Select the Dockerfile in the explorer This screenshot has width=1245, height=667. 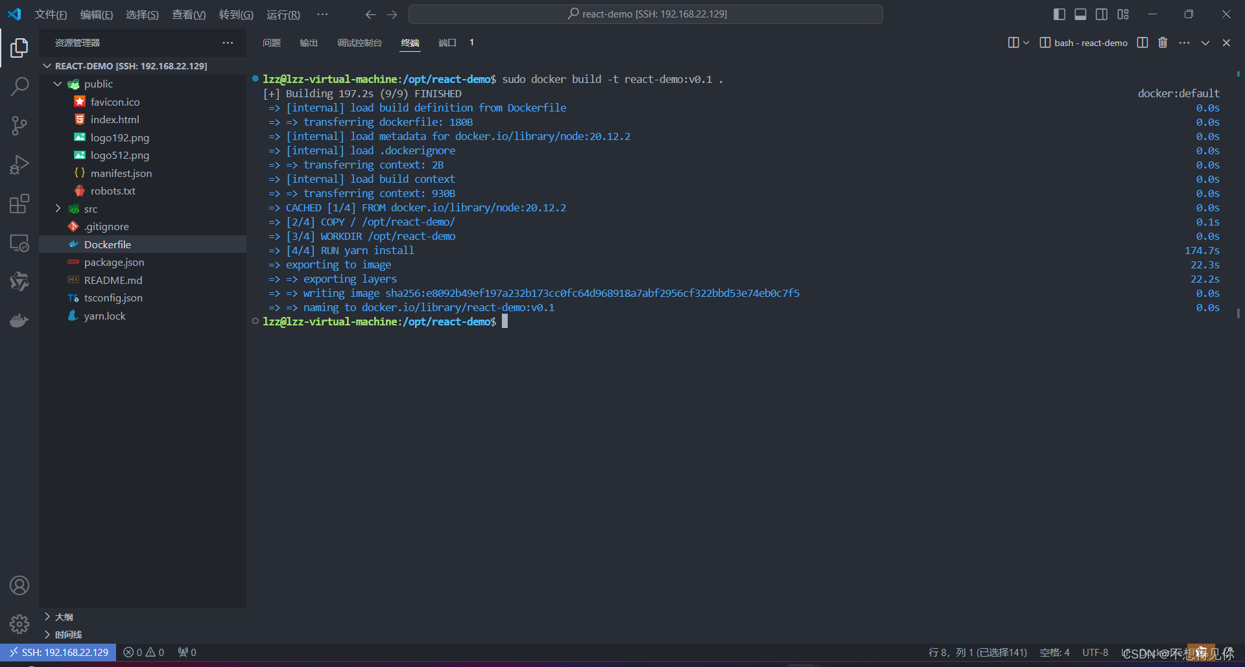pyautogui.click(x=108, y=244)
